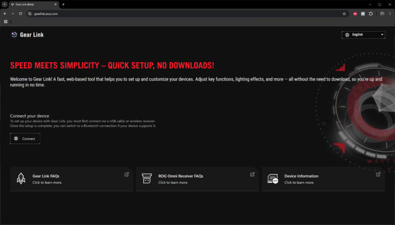Click the rocket icon on Gear Link FAQs
The width and height of the screenshot is (395, 225).
click(21, 178)
